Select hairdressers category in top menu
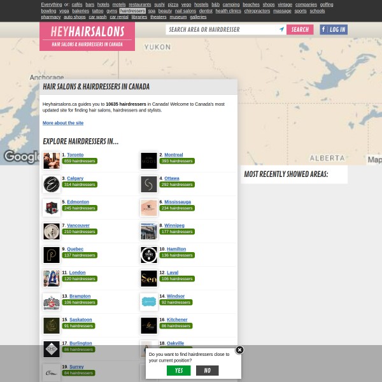Image resolution: width=382 pixels, height=382 pixels. point(132,11)
